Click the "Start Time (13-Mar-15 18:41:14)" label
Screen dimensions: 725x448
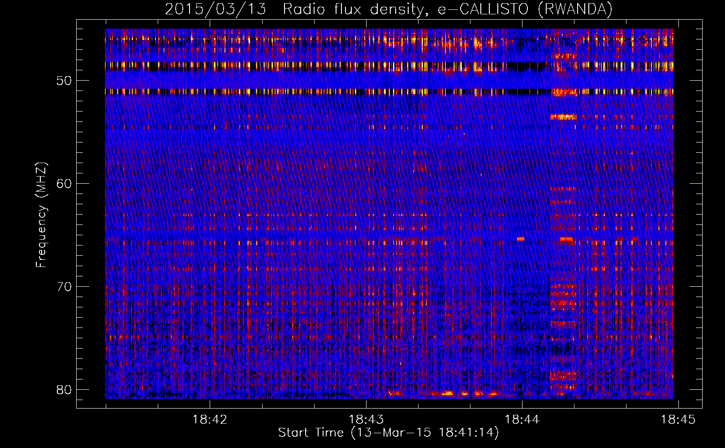[x=388, y=433]
